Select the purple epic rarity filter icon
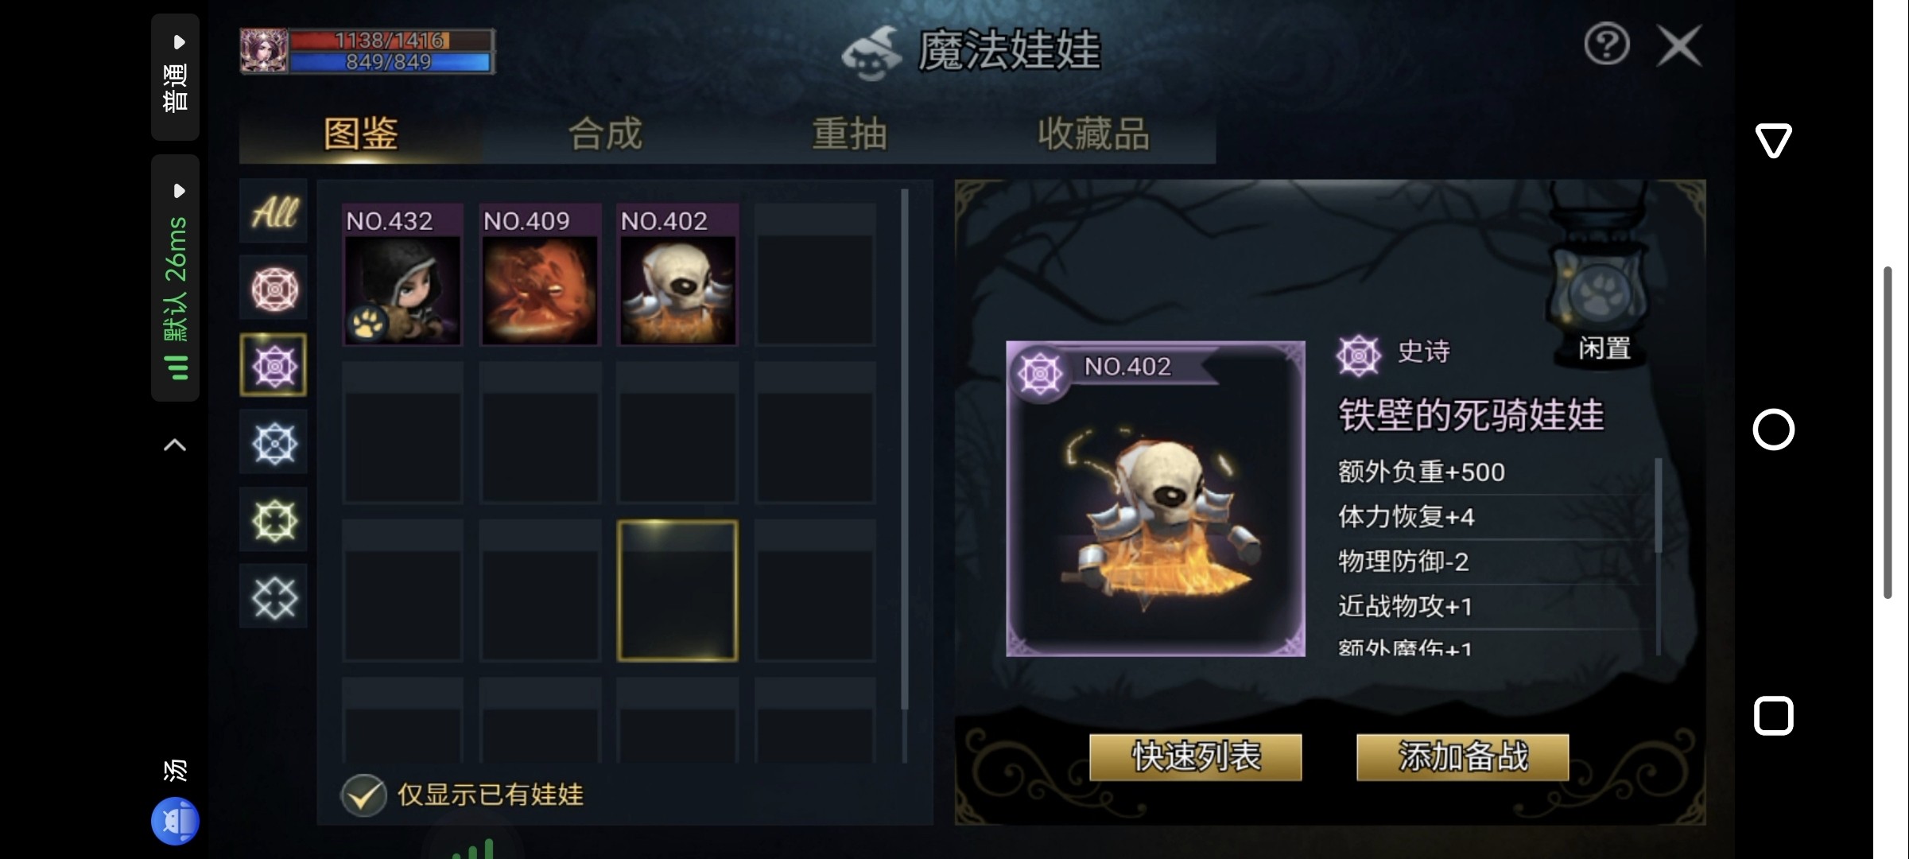This screenshot has width=1909, height=859. (x=274, y=365)
